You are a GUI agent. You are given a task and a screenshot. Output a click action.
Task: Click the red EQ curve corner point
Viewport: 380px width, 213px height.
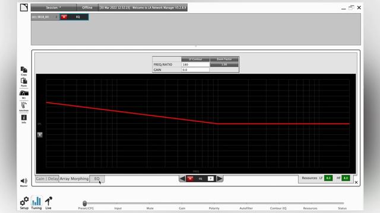pos(217,124)
